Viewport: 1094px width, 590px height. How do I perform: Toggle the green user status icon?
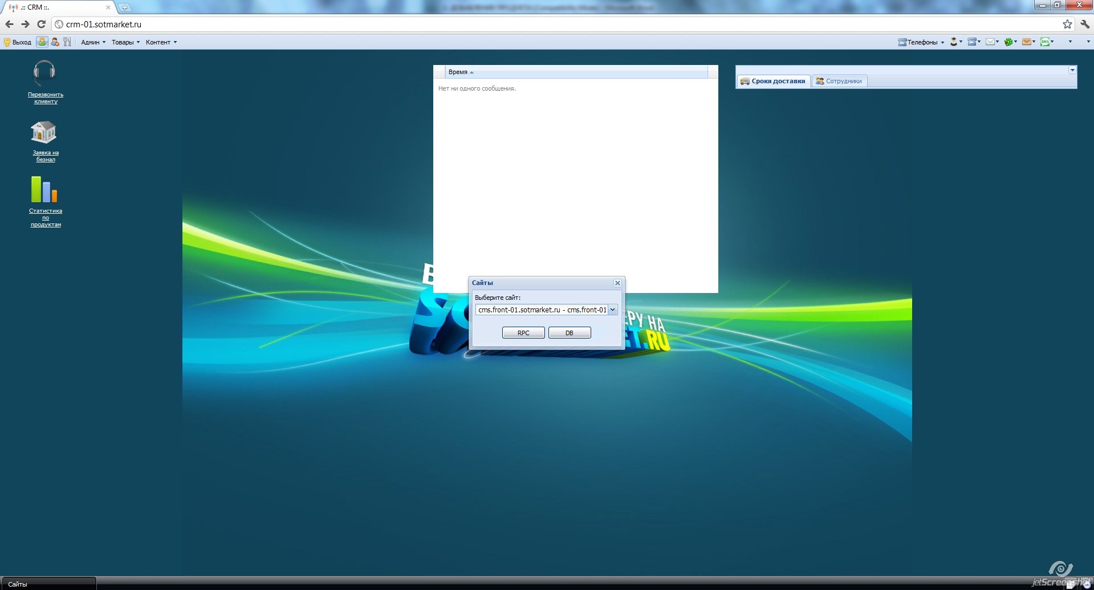click(42, 42)
